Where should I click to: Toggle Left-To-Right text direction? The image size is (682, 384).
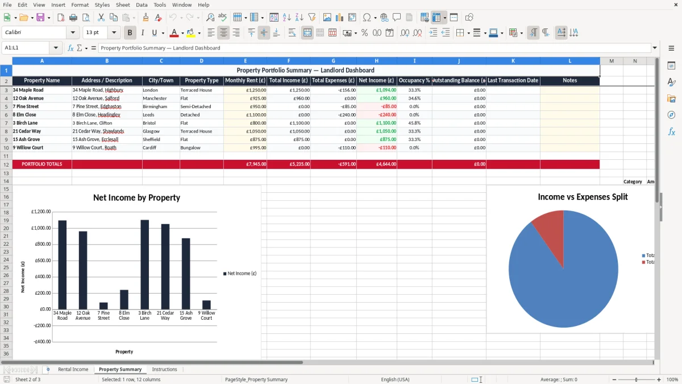click(533, 33)
